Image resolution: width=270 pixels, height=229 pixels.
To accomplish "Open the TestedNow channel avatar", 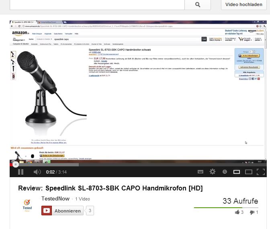I will pos(27,206).
